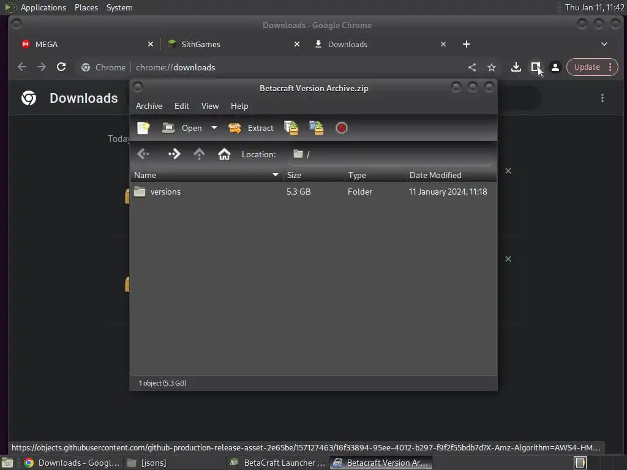This screenshot has width=627, height=470.
Task: Switch to BetaCraft Launcher taskbar window
Action: click(x=279, y=463)
